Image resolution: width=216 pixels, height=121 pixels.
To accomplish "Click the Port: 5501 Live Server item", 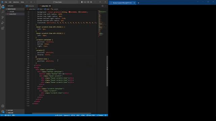I will pyautogui.click(x=91, y=115).
